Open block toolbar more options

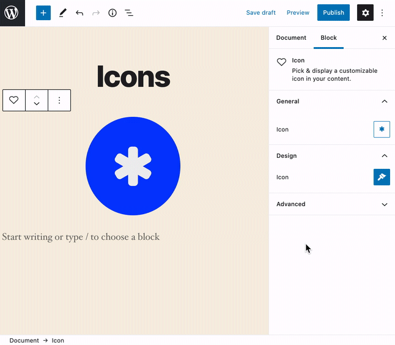pyautogui.click(x=59, y=100)
